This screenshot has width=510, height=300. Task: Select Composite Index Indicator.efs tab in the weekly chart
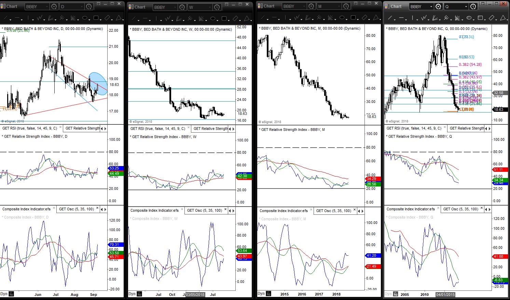tap(154, 210)
